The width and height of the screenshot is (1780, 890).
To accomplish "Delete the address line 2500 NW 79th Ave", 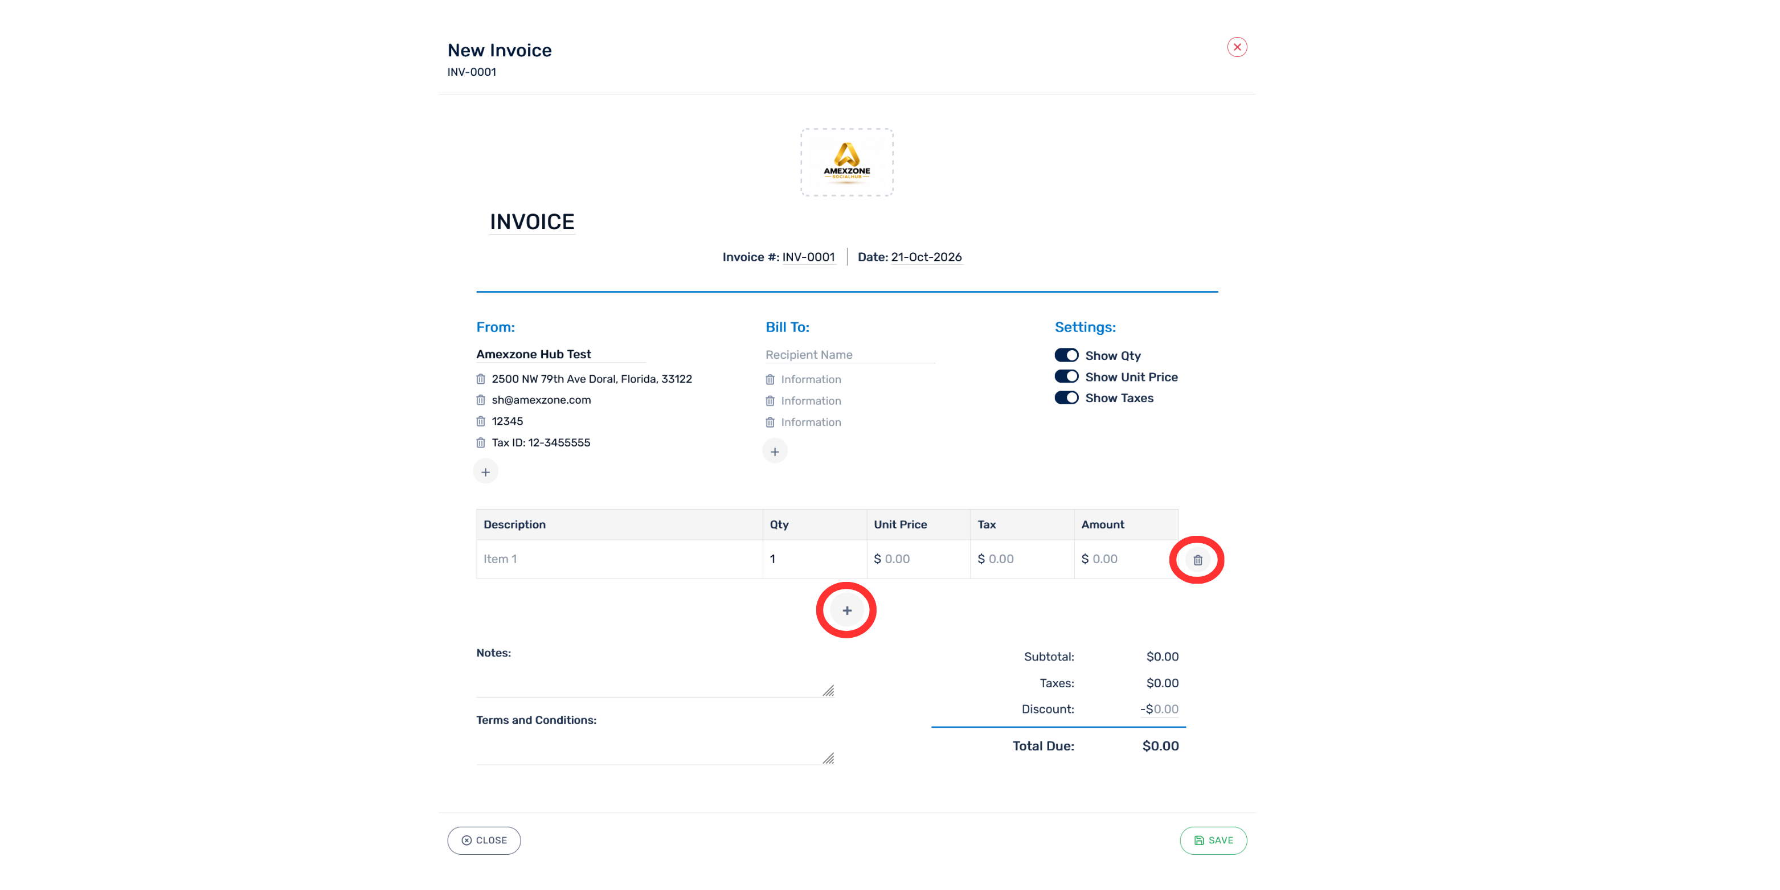I will tap(481, 379).
